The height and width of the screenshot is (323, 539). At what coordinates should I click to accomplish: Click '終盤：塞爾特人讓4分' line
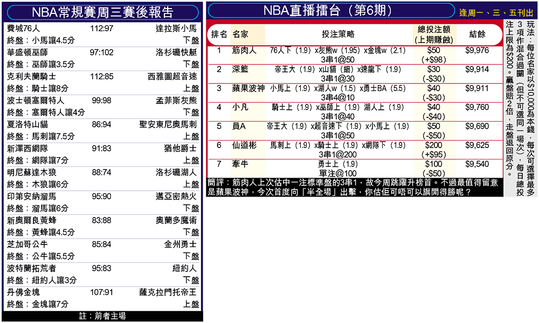[x=46, y=113]
